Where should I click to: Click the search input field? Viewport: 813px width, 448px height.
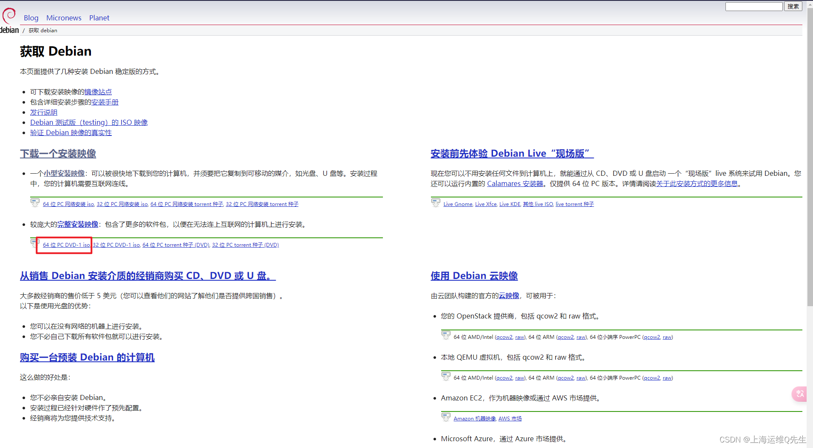(x=754, y=6)
